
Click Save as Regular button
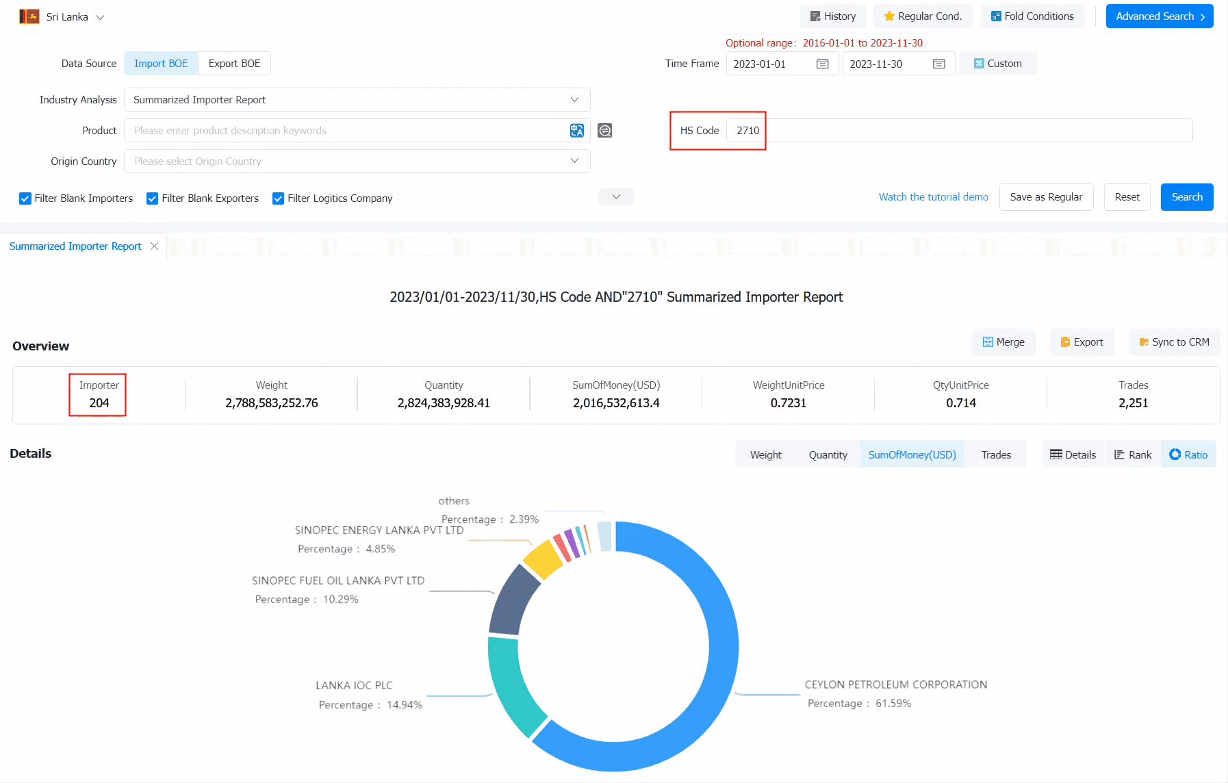click(1046, 197)
